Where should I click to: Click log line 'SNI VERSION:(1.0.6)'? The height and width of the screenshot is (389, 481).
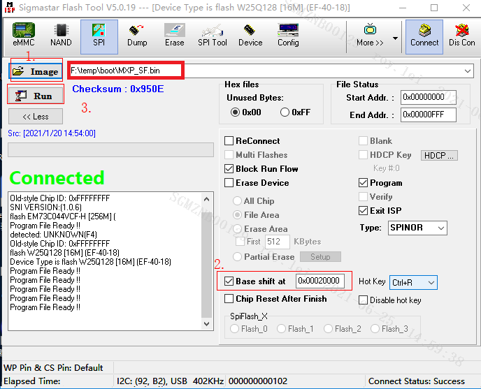click(x=45, y=207)
